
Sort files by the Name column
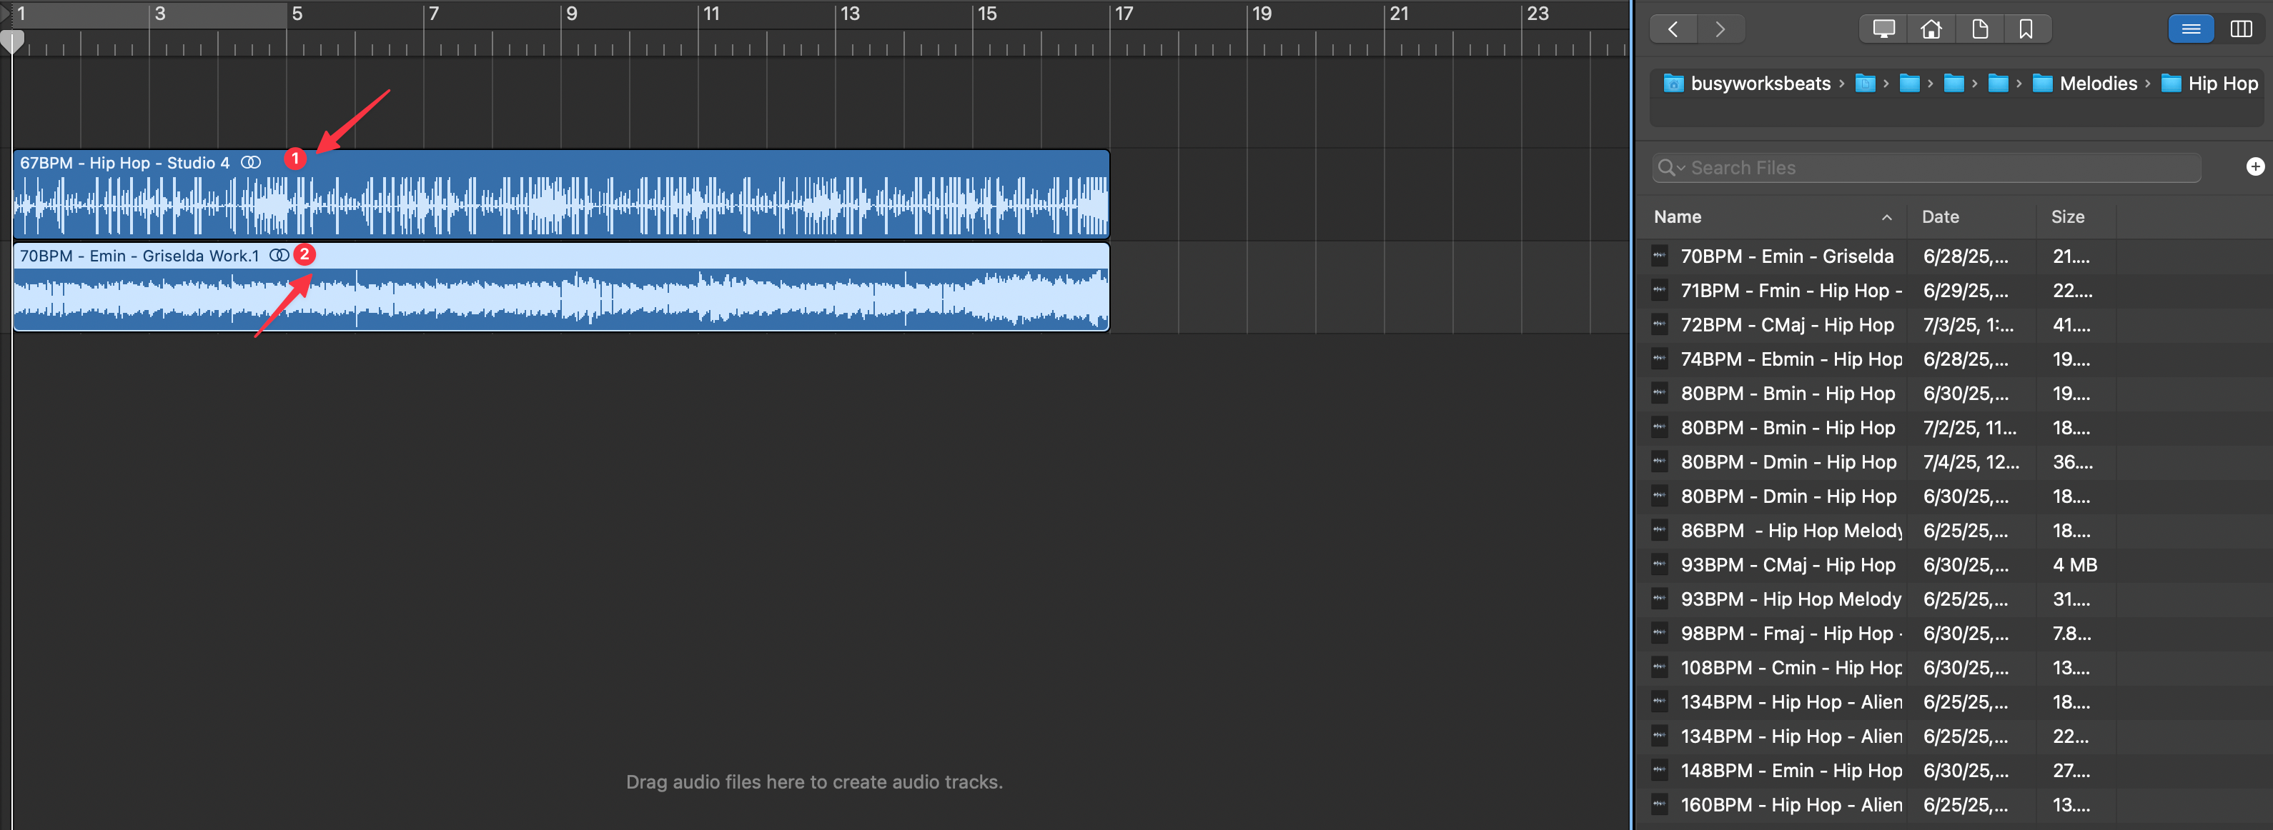(1678, 217)
